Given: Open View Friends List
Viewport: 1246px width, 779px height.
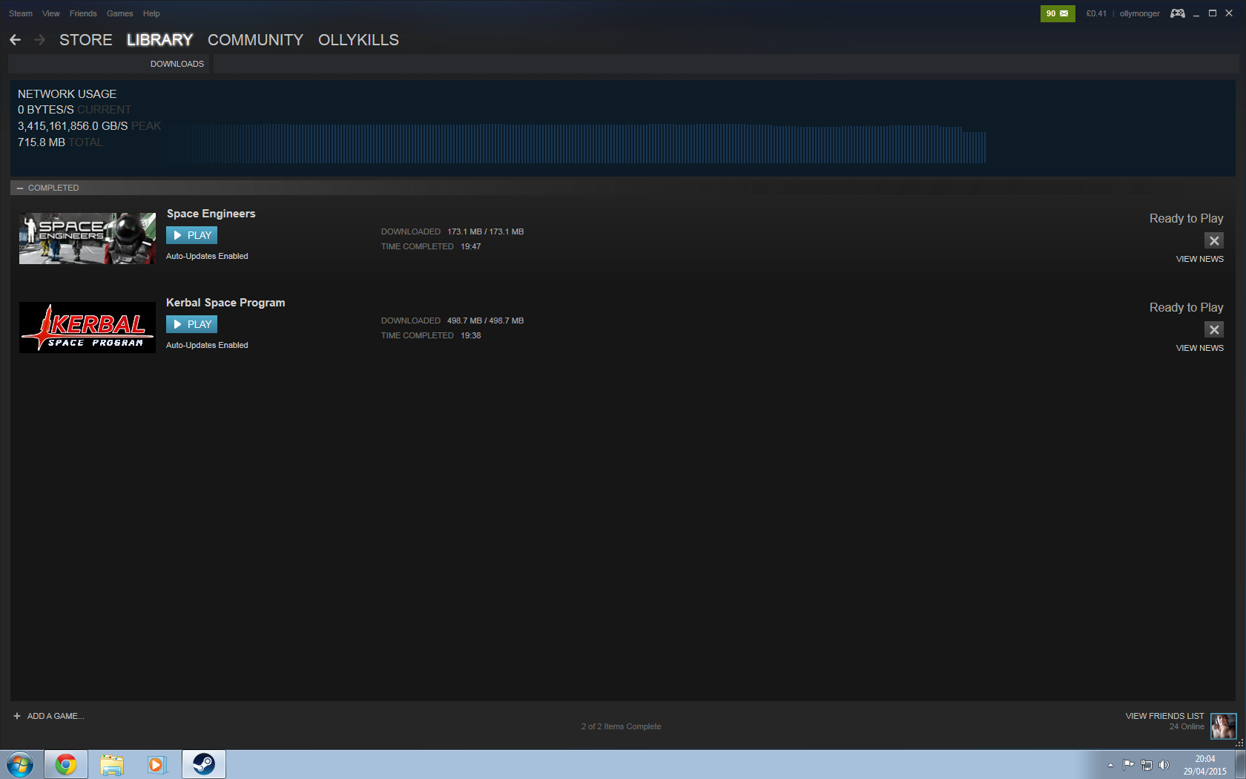Looking at the screenshot, I should pos(1164,716).
